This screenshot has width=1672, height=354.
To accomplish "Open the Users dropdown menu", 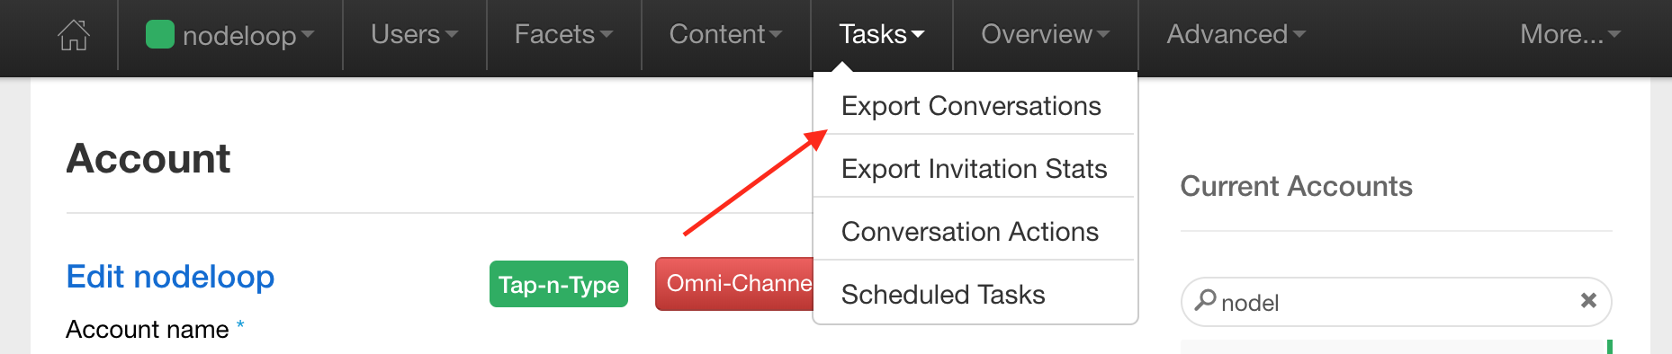I will pos(415,34).
